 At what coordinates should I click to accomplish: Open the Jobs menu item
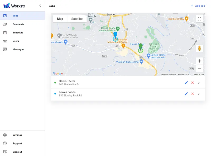pyautogui.click(x=22, y=16)
